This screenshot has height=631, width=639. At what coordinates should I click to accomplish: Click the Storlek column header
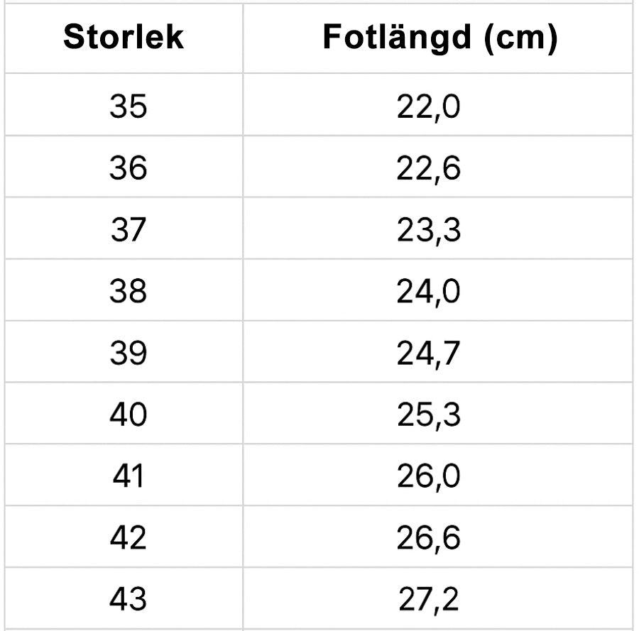point(124,38)
